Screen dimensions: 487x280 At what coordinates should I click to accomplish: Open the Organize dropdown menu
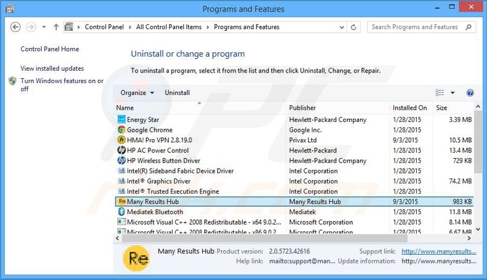(137, 93)
